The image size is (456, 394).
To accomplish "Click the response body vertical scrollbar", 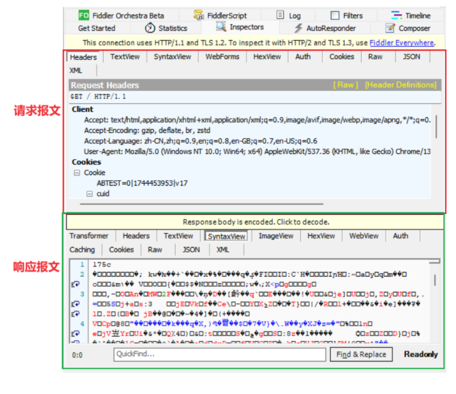I will point(435,280).
